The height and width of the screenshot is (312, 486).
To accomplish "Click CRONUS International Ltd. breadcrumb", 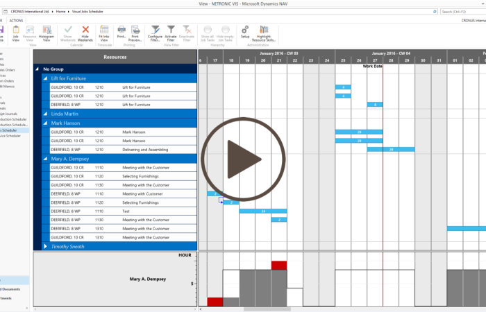I will pos(30,12).
